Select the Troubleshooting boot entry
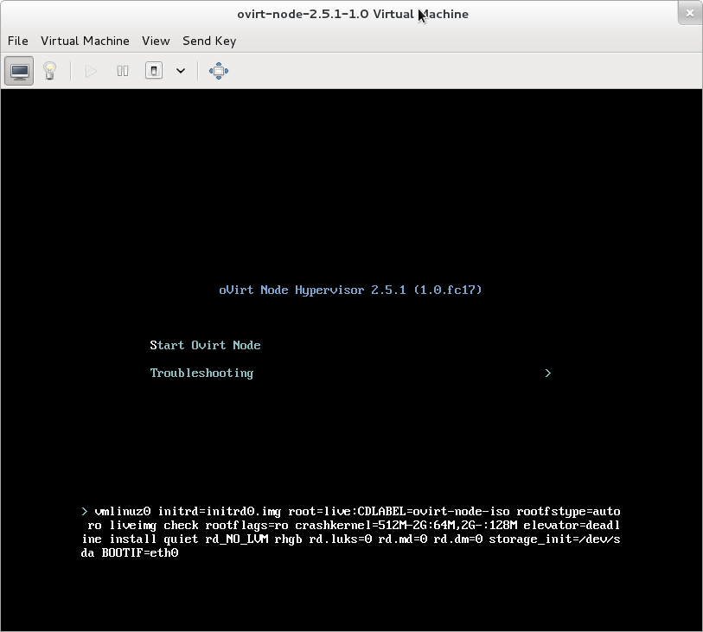The width and height of the screenshot is (703, 632). 201,373
